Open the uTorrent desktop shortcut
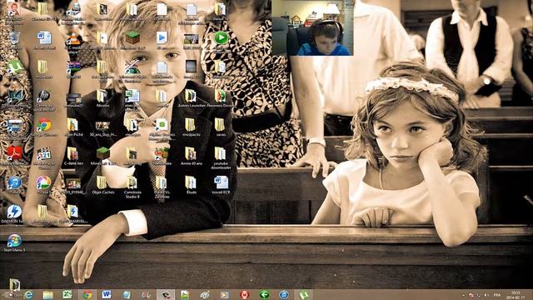 click(x=15, y=67)
